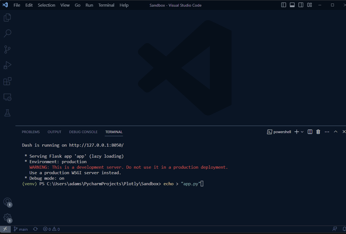Split the terminal pane
This screenshot has width=346, height=234.
310,132
